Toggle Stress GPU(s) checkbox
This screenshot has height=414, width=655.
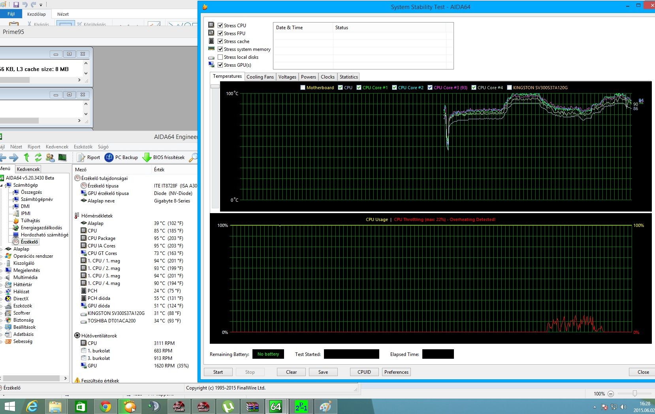[220, 65]
